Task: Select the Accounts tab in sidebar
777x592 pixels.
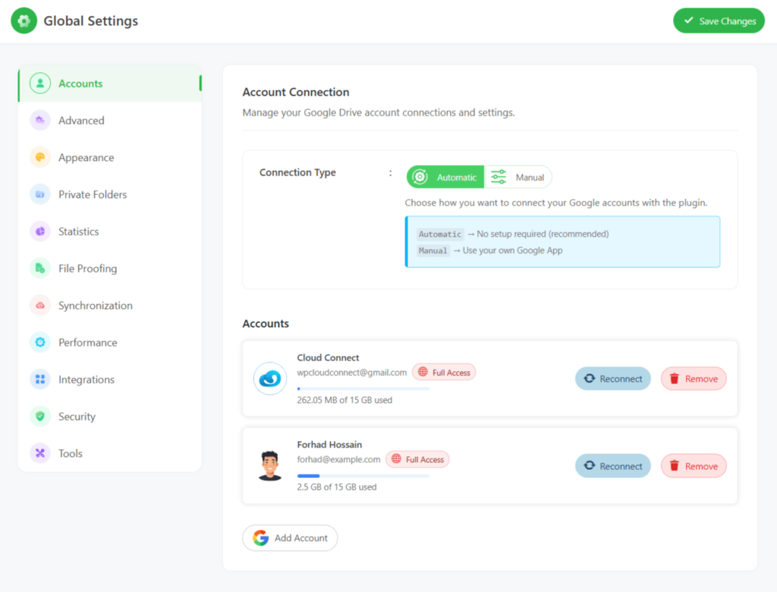Action: point(80,83)
